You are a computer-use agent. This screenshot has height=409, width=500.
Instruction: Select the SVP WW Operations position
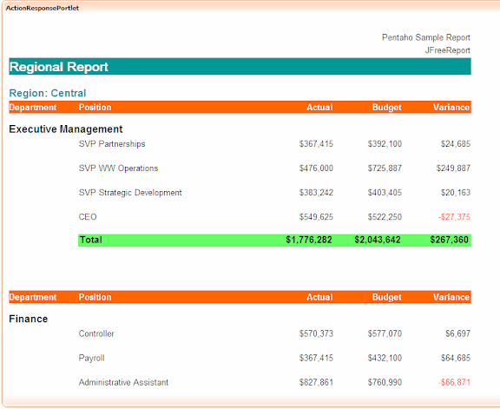coord(118,168)
